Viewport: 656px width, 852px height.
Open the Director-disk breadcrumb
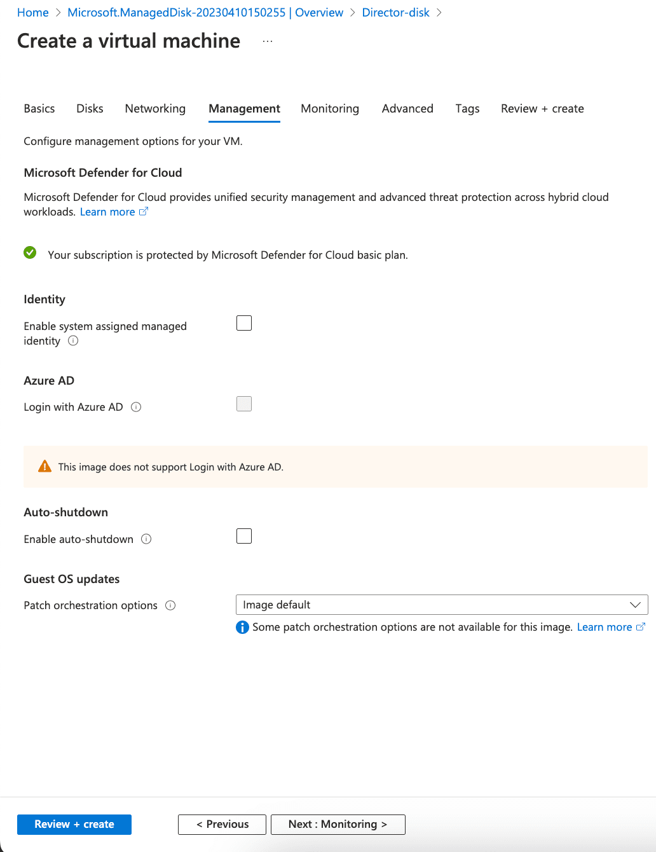pyautogui.click(x=395, y=13)
